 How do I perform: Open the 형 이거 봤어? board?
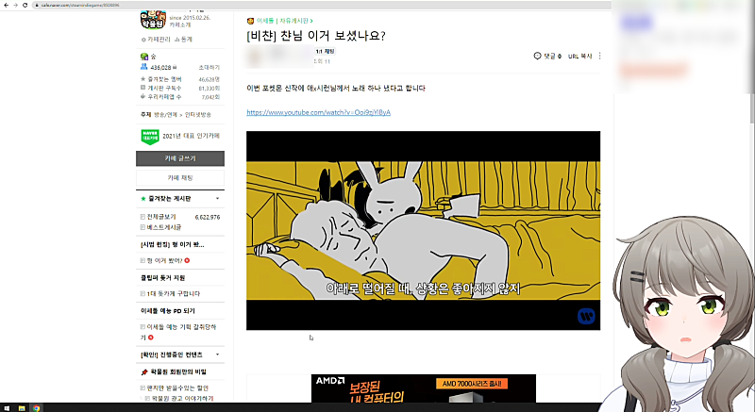click(164, 260)
